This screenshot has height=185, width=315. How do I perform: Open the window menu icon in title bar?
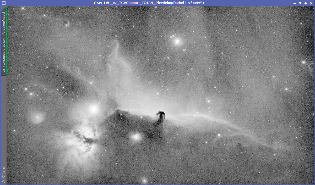pos(3,3)
